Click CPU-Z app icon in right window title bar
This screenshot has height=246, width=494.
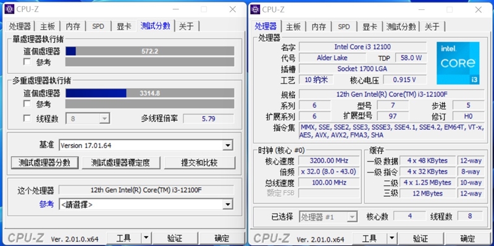click(255, 9)
